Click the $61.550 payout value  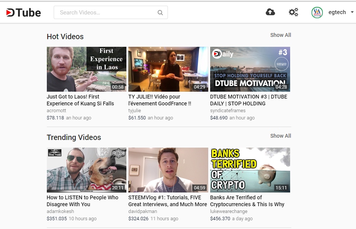(x=137, y=118)
